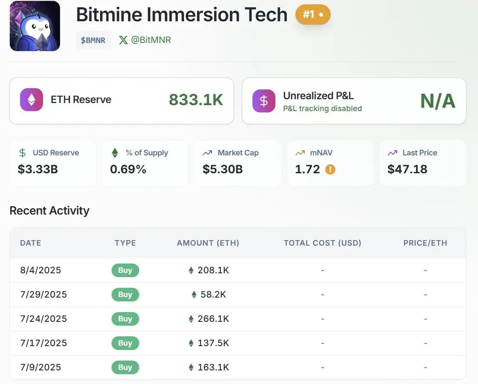This screenshot has width=478, height=384.
Task: Click the Recent Activity heading
Action: coord(49,211)
